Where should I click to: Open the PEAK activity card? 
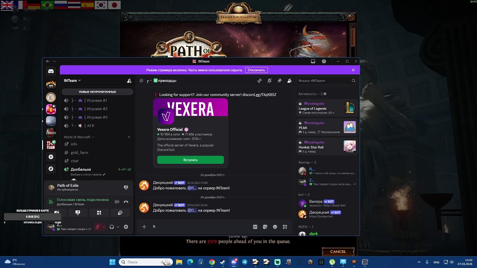point(327,127)
